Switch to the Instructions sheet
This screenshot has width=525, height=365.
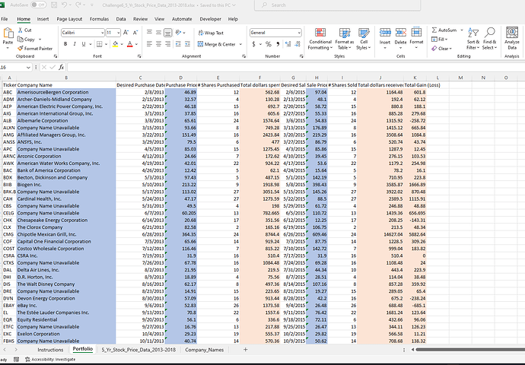pyautogui.click(x=50, y=350)
